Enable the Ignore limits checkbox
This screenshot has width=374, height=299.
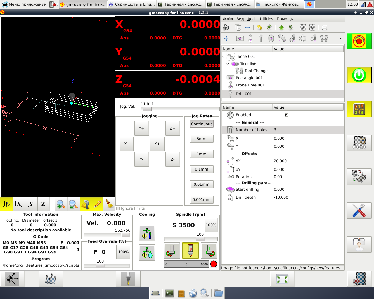(118, 208)
